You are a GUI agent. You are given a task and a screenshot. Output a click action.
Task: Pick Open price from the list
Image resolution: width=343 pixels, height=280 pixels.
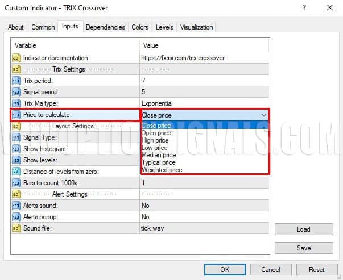pyautogui.click(x=156, y=133)
